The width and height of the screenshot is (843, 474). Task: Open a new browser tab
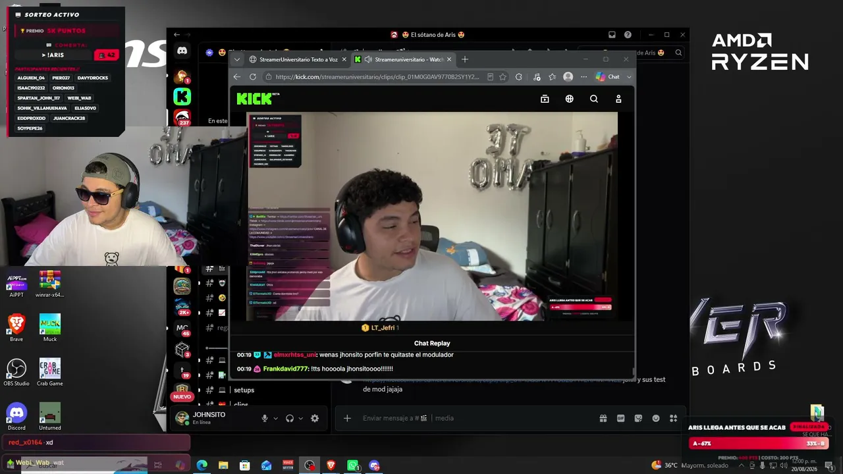465,59
